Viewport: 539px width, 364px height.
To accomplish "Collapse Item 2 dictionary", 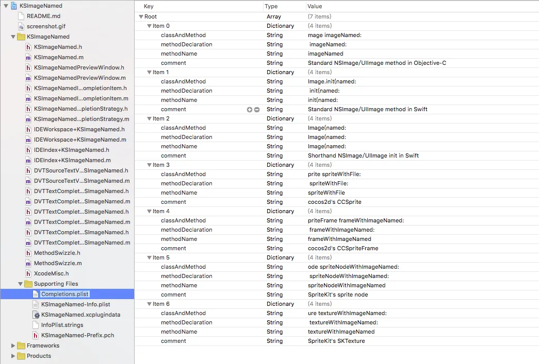I will [x=149, y=118].
